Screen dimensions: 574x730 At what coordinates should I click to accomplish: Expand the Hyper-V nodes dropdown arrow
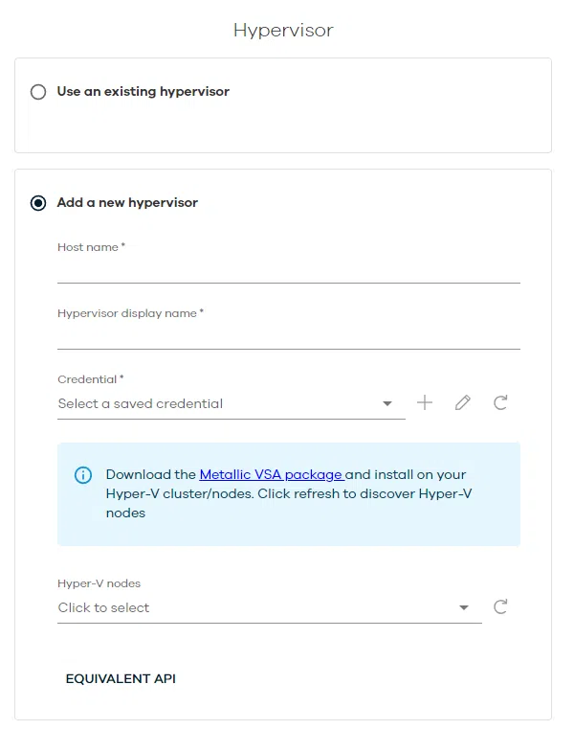pyautogui.click(x=464, y=608)
